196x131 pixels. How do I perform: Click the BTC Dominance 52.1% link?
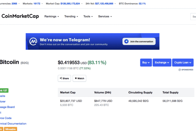(x=142, y=4)
